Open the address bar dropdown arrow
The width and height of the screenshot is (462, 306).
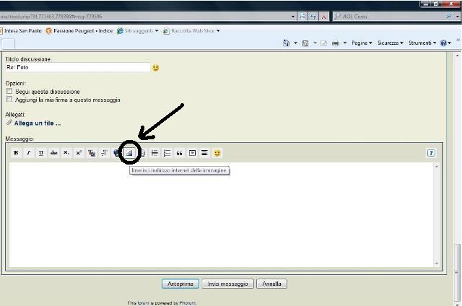pyautogui.click(x=293, y=17)
